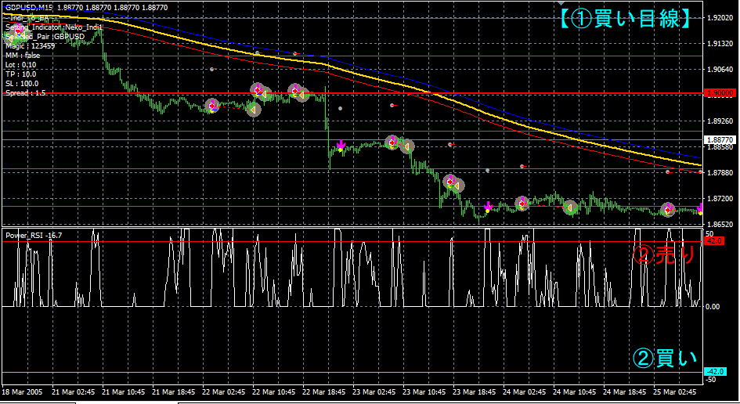Click the GBPUSD,M15 chart title text
The image size is (740, 404).
click(x=29, y=8)
